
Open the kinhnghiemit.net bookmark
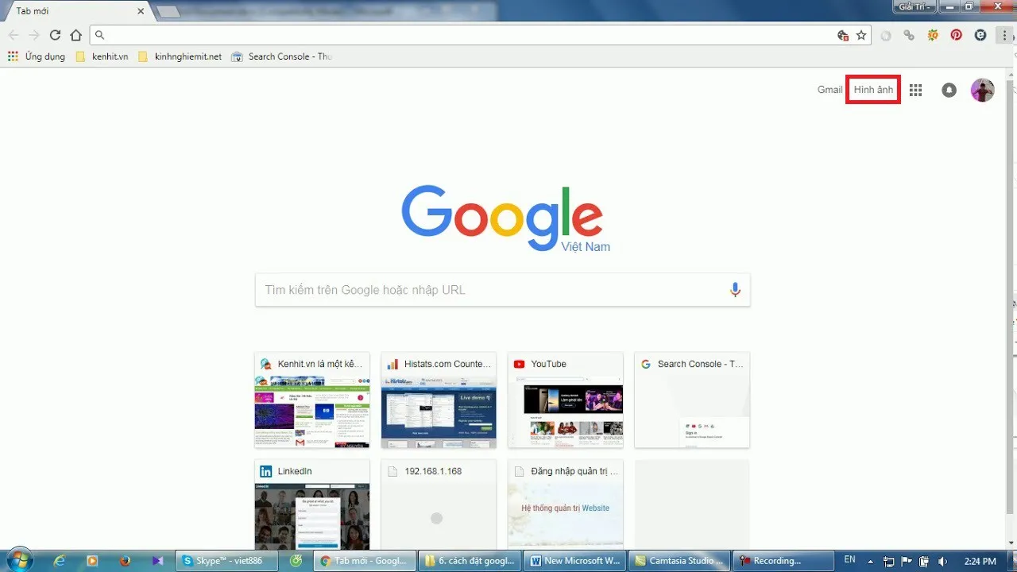click(180, 56)
